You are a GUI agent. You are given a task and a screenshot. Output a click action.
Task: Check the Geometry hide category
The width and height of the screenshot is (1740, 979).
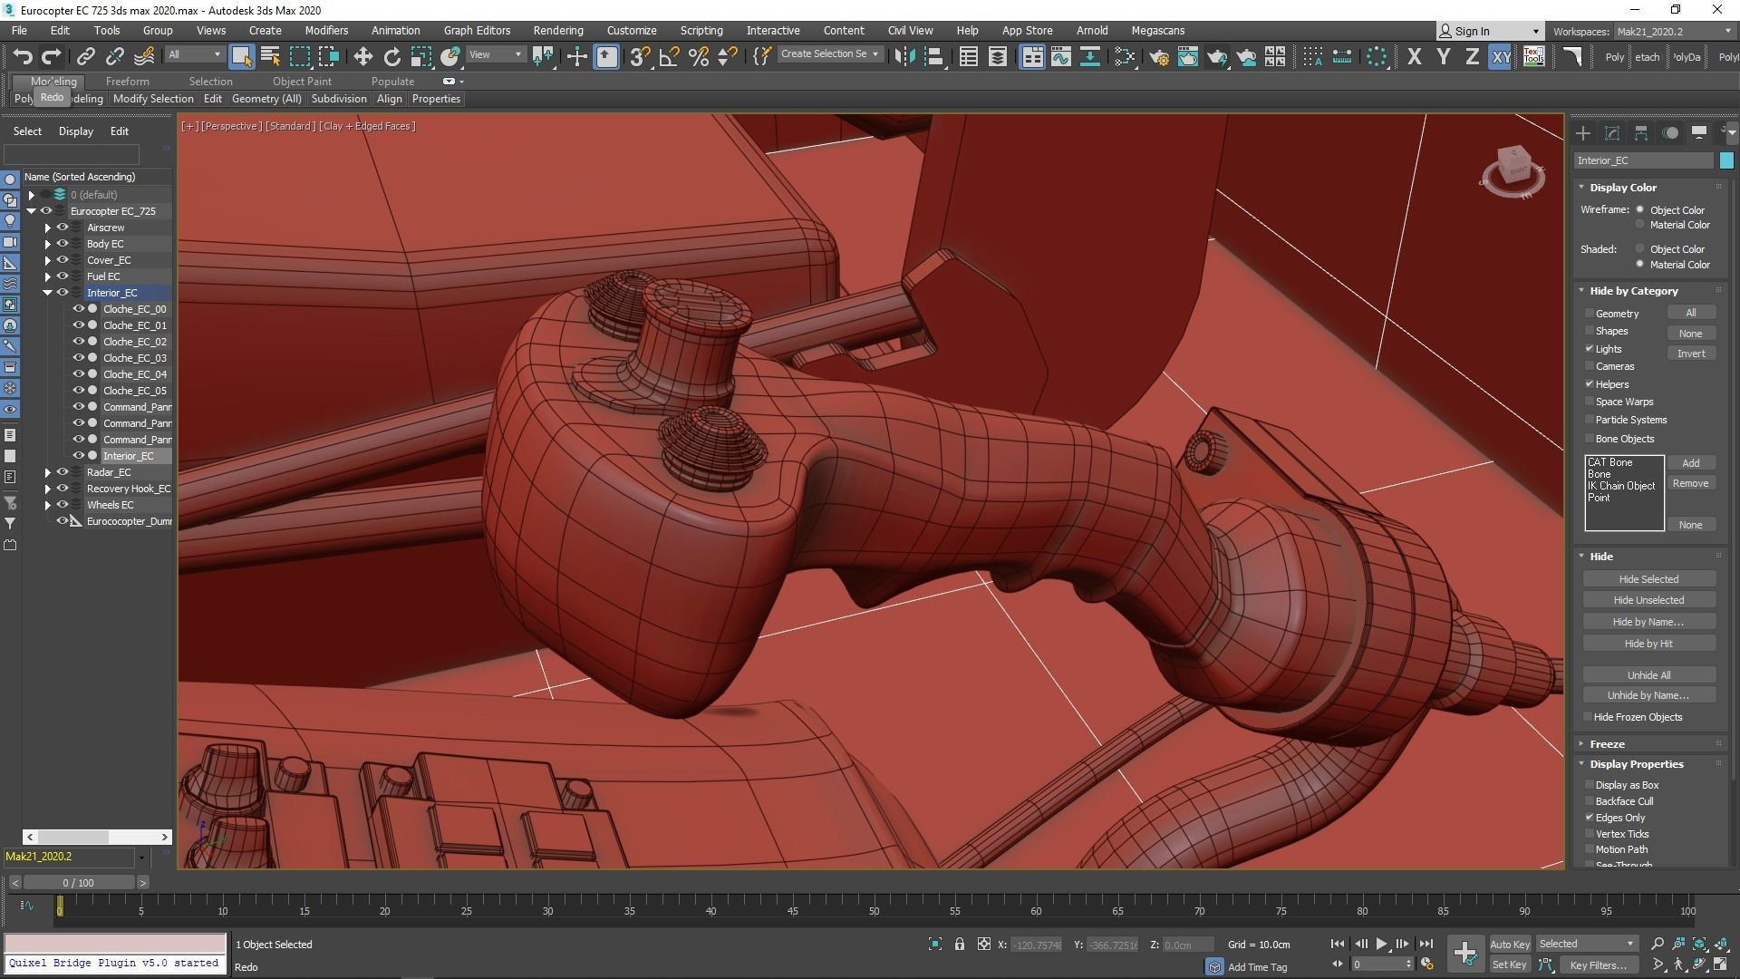pos(1590,314)
